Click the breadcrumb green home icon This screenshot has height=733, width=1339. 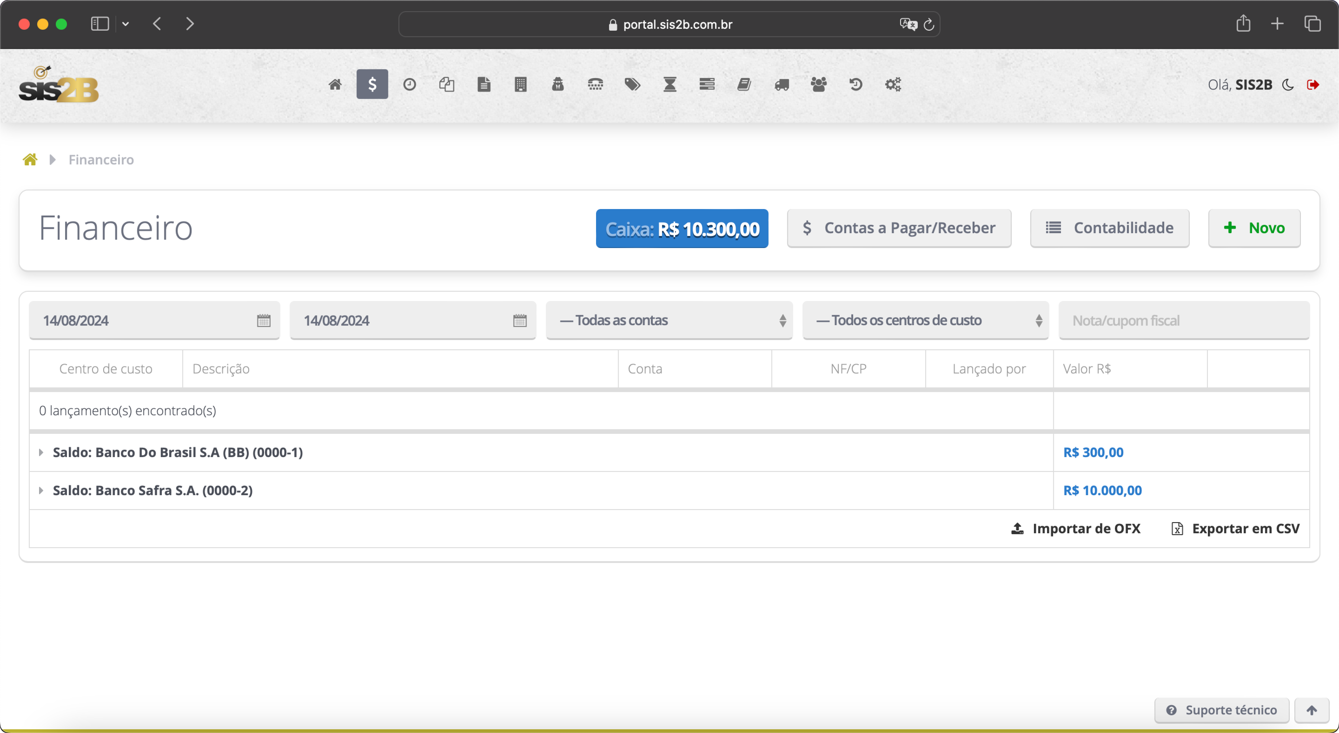(30, 159)
